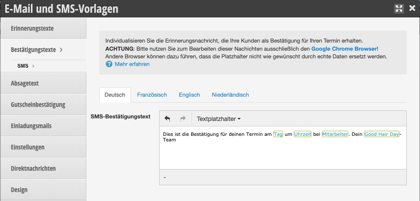
Task: Click the blue question mark help icon
Action: click(x=109, y=64)
